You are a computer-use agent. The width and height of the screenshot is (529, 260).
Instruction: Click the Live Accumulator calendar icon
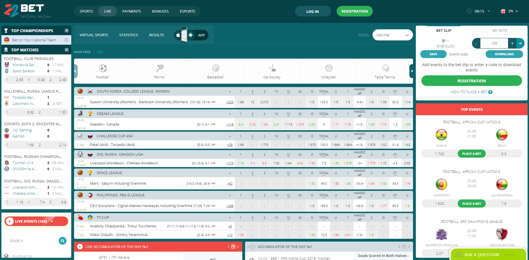click(x=233, y=247)
